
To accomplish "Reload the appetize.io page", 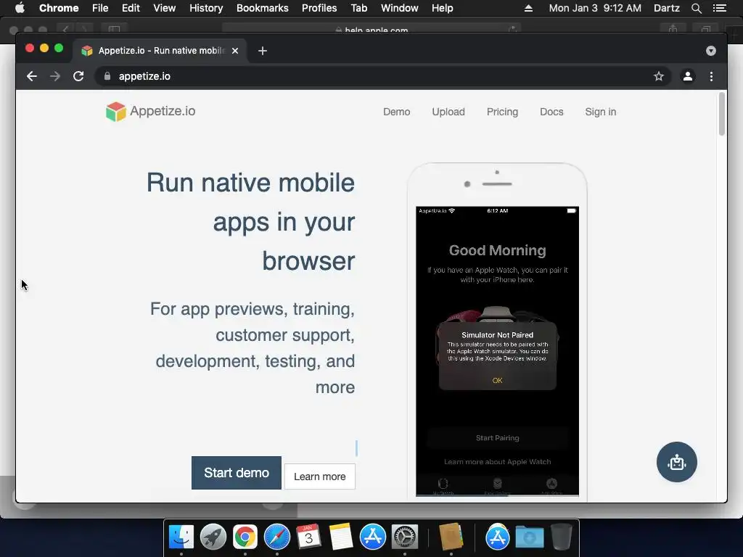I will (x=78, y=76).
